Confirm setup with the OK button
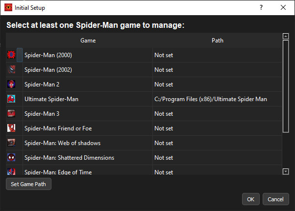 pyautogui.click(x=250, y=199)
